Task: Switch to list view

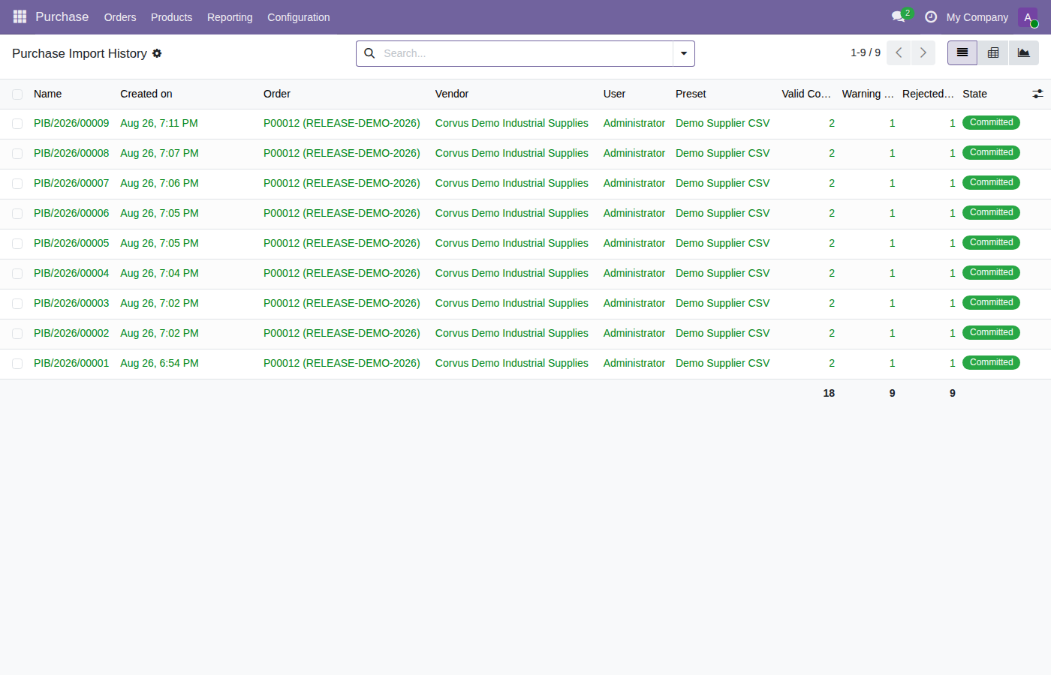Action: click(962, 52)
